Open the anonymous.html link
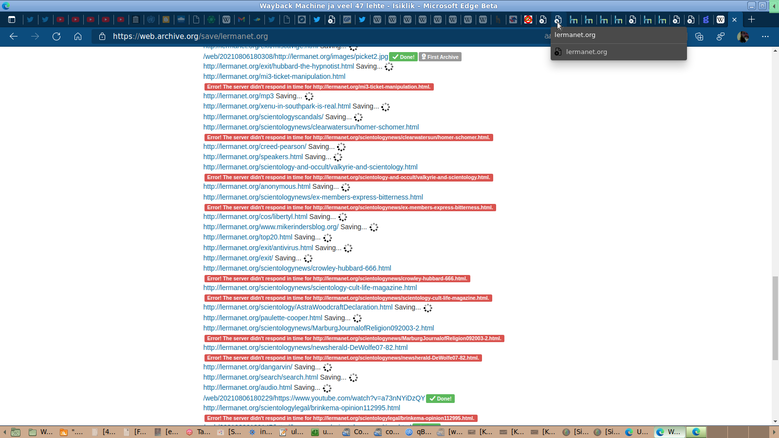 point(257,187)
